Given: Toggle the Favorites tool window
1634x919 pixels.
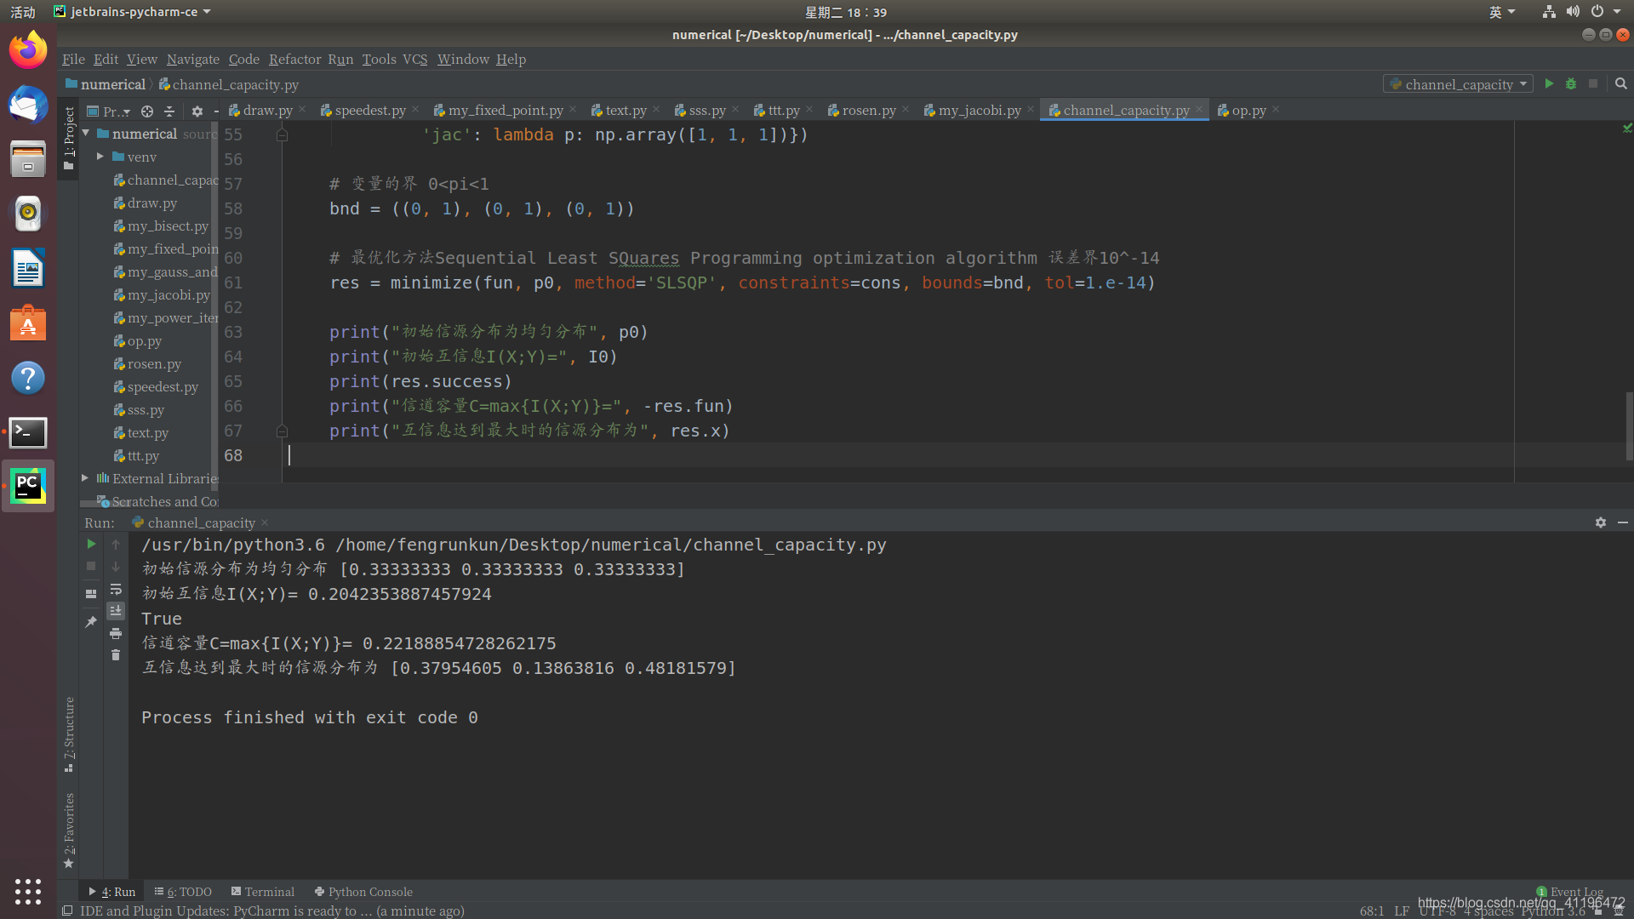Looking at the screenshot, I should tap(69, 831).
